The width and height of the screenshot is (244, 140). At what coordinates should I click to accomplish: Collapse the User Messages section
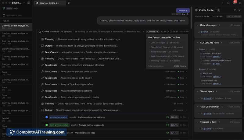pos(198,25)
